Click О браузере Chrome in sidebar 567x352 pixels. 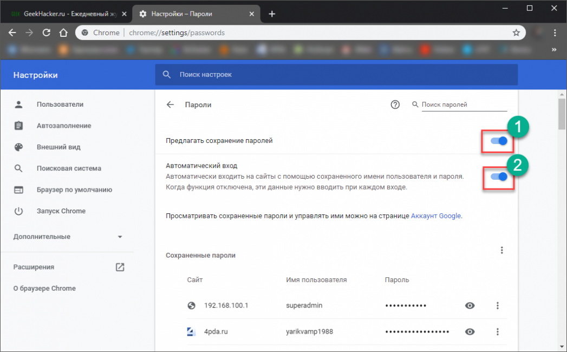tap(44, 288)
